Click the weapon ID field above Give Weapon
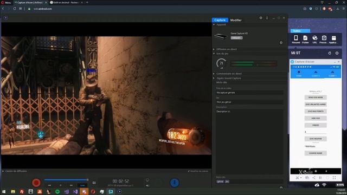This screenshot has width=347, height=195. tap(316, 132)
